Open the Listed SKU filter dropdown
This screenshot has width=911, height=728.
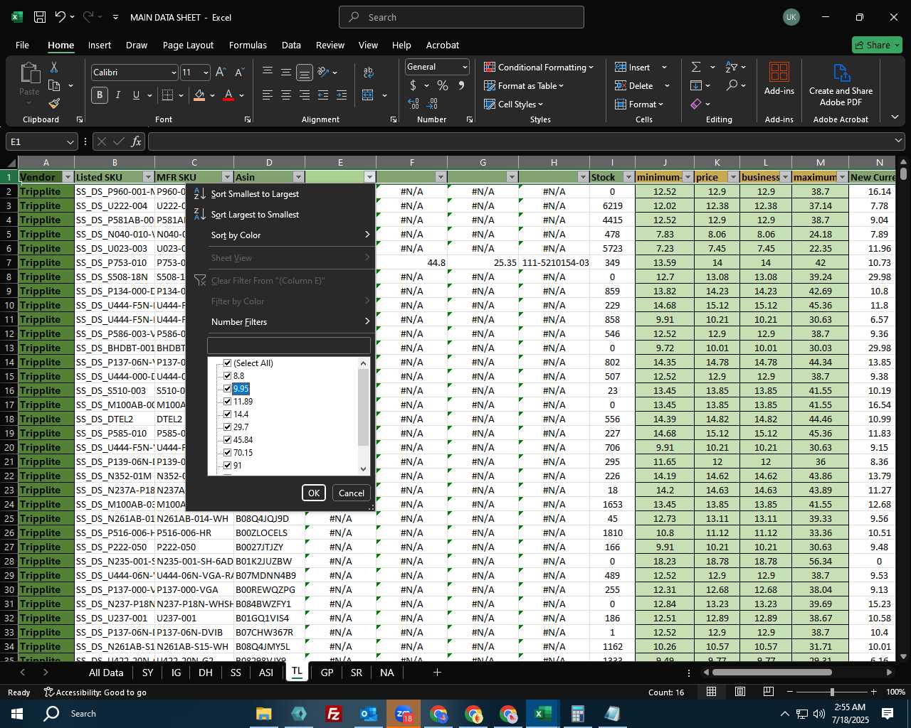click(x=148, y=177)
